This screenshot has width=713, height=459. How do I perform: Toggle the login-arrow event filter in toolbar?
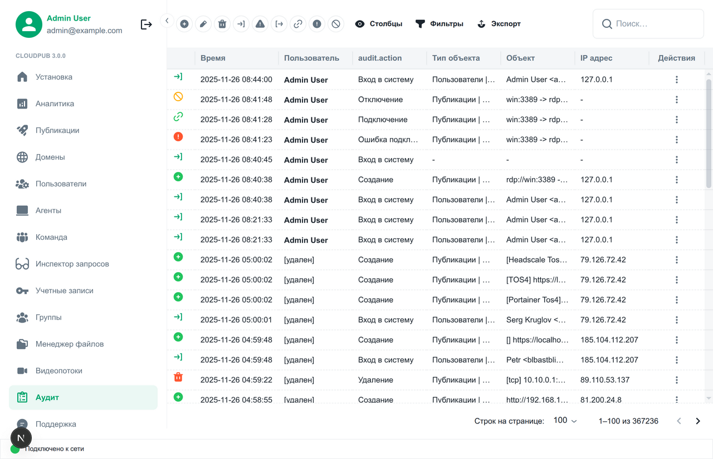point(241,24)
